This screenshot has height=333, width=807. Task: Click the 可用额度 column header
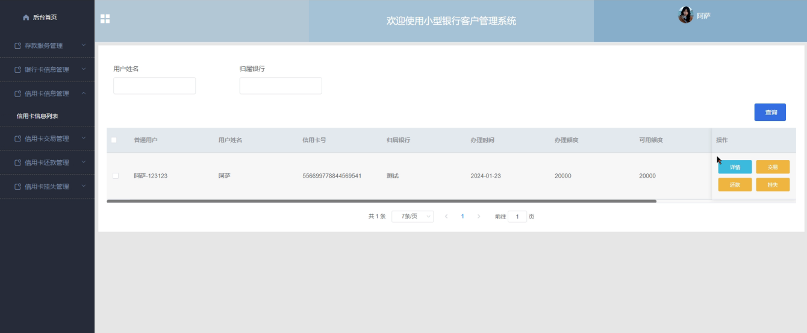(x=651, y=140)
